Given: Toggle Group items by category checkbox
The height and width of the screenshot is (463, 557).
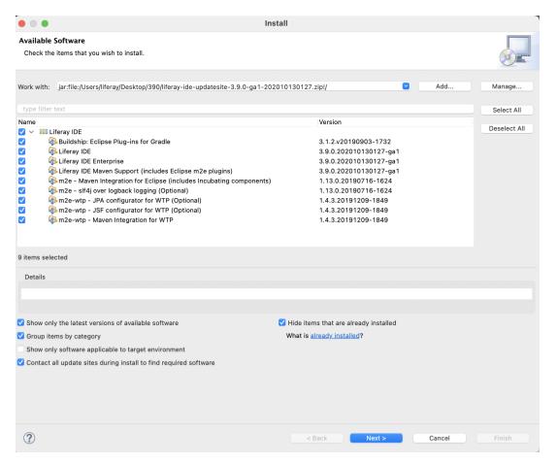Looking at the screenshot, I should [x=20, y=336].
